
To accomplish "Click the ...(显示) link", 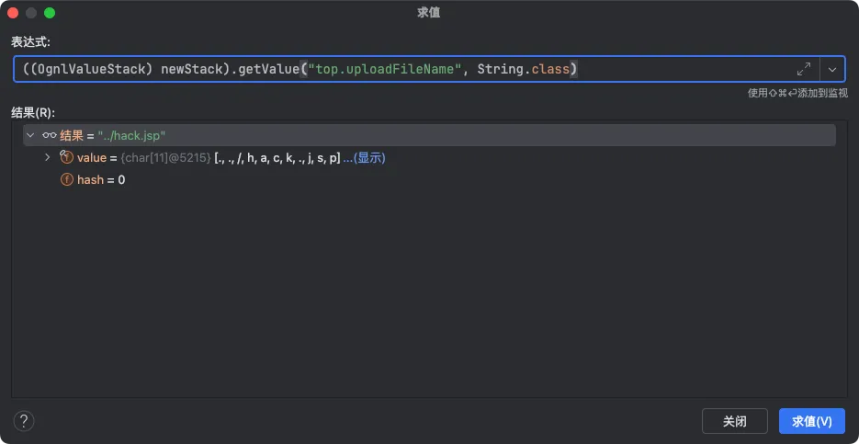I will click(365, 158).
